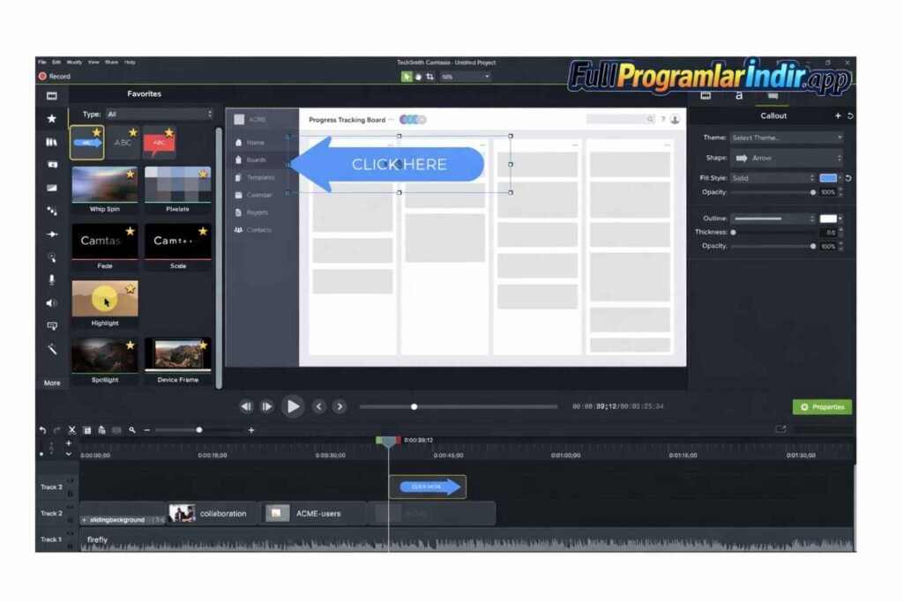Image resolution: width=903 pixels, height=602 pixels.
Task: Click the undo arrow above the timeline
Action: (x=44, y=429)
